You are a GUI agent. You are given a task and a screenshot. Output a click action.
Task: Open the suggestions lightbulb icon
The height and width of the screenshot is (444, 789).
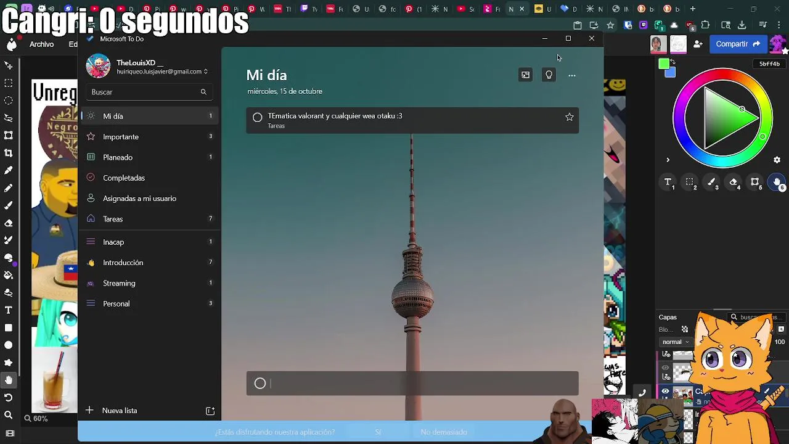click(549, 75)
